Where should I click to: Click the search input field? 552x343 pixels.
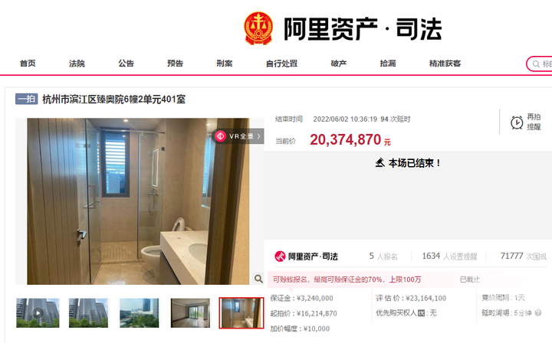(x=542, y=64)
